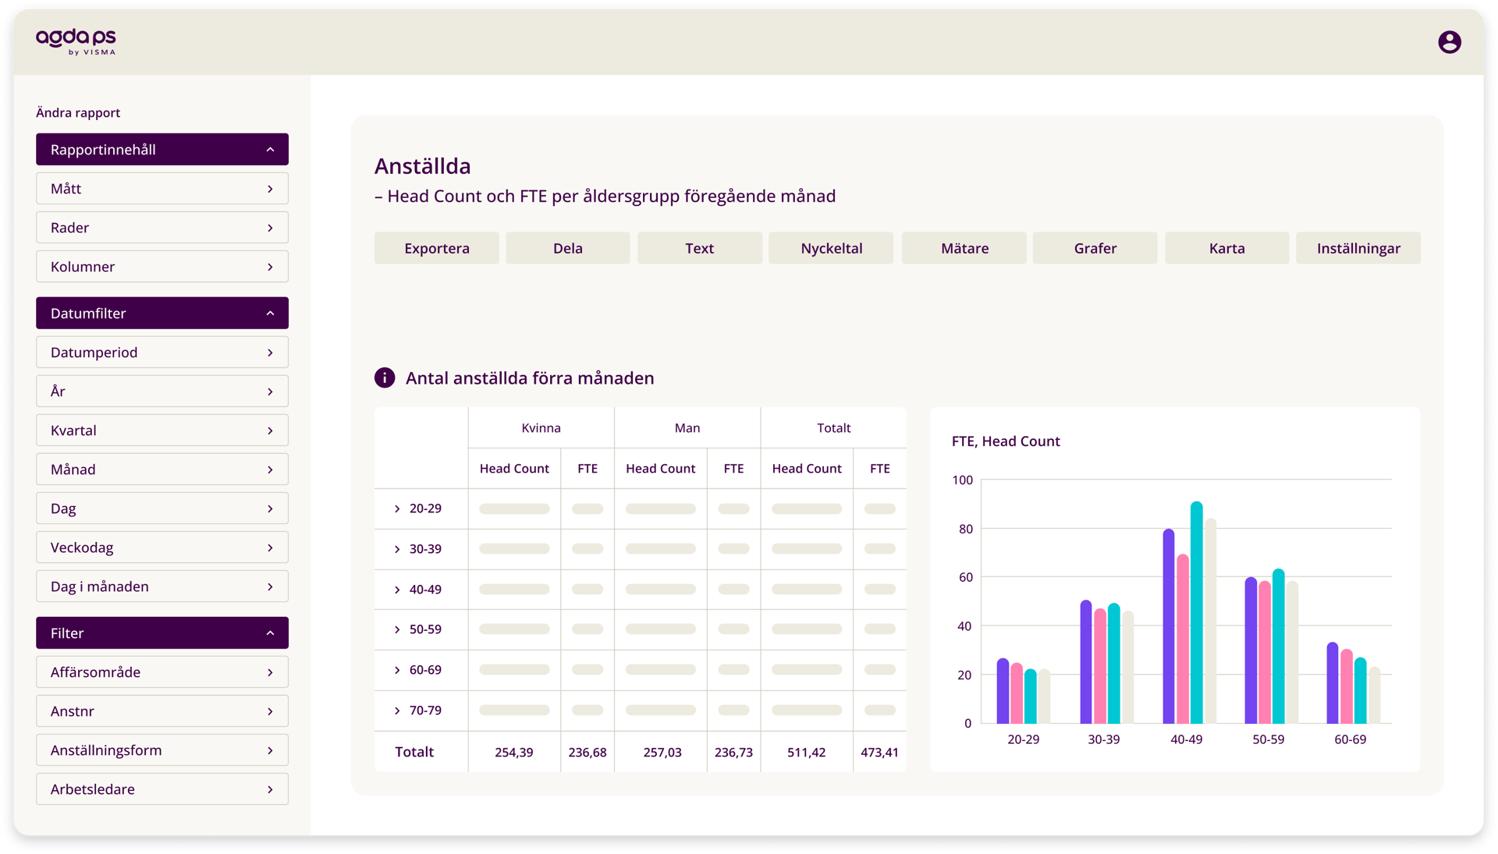Viewport: 1498px width, 854px height.
Task: Expand the Mått options
Action: click(162, 188)
